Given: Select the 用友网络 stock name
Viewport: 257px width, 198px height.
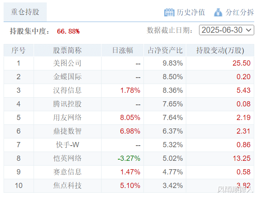Looking at the screenshot, I should [68, 118].
